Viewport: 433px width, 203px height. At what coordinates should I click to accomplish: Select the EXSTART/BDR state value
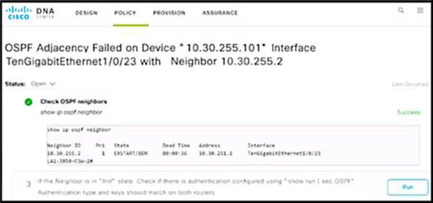click(x=130, y=154)
